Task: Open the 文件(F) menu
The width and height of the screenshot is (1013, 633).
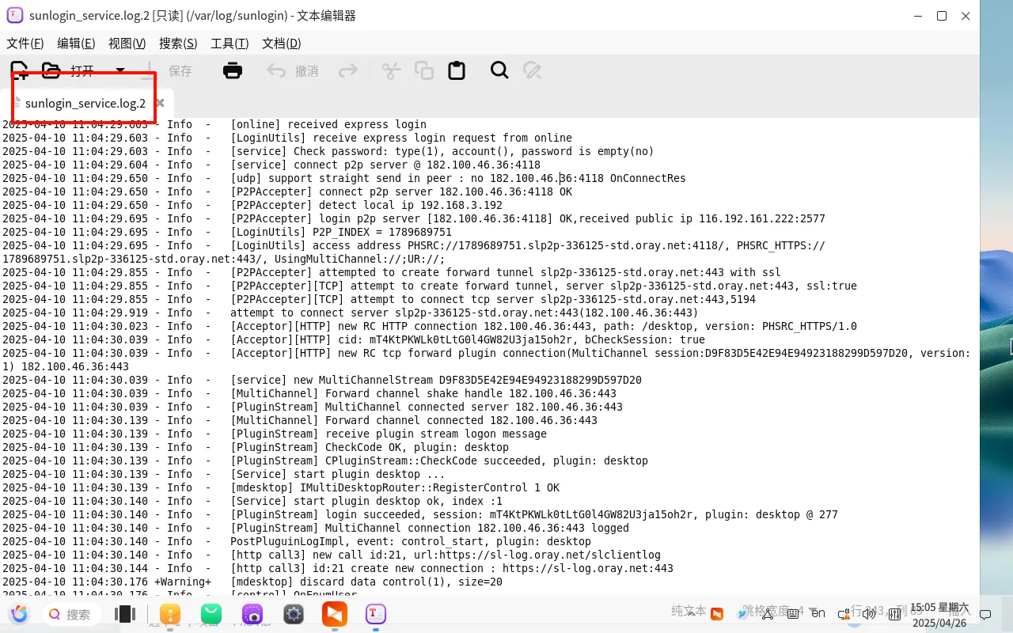Action: [x=25, y=44]
